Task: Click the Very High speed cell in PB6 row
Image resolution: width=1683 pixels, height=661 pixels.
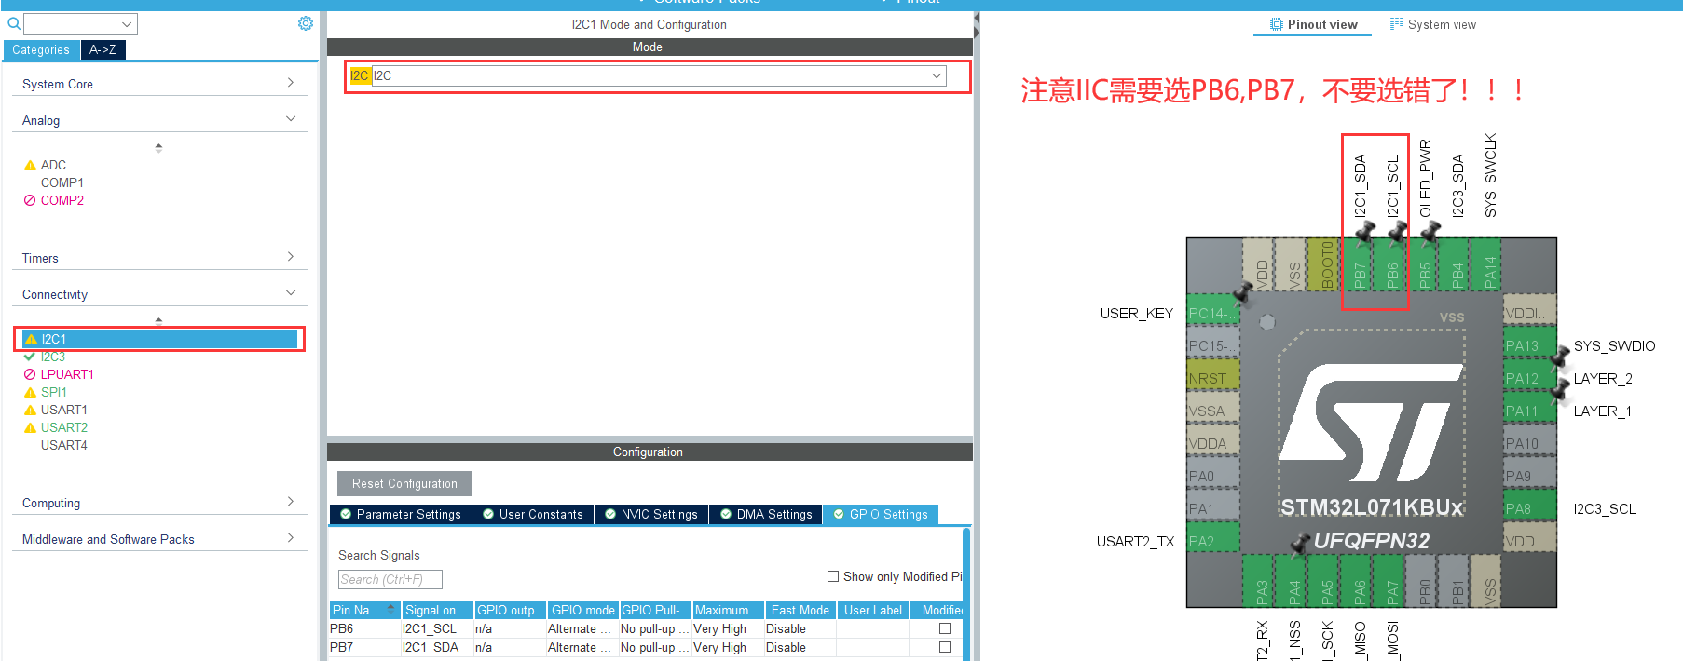Action: tap(728, 628)
